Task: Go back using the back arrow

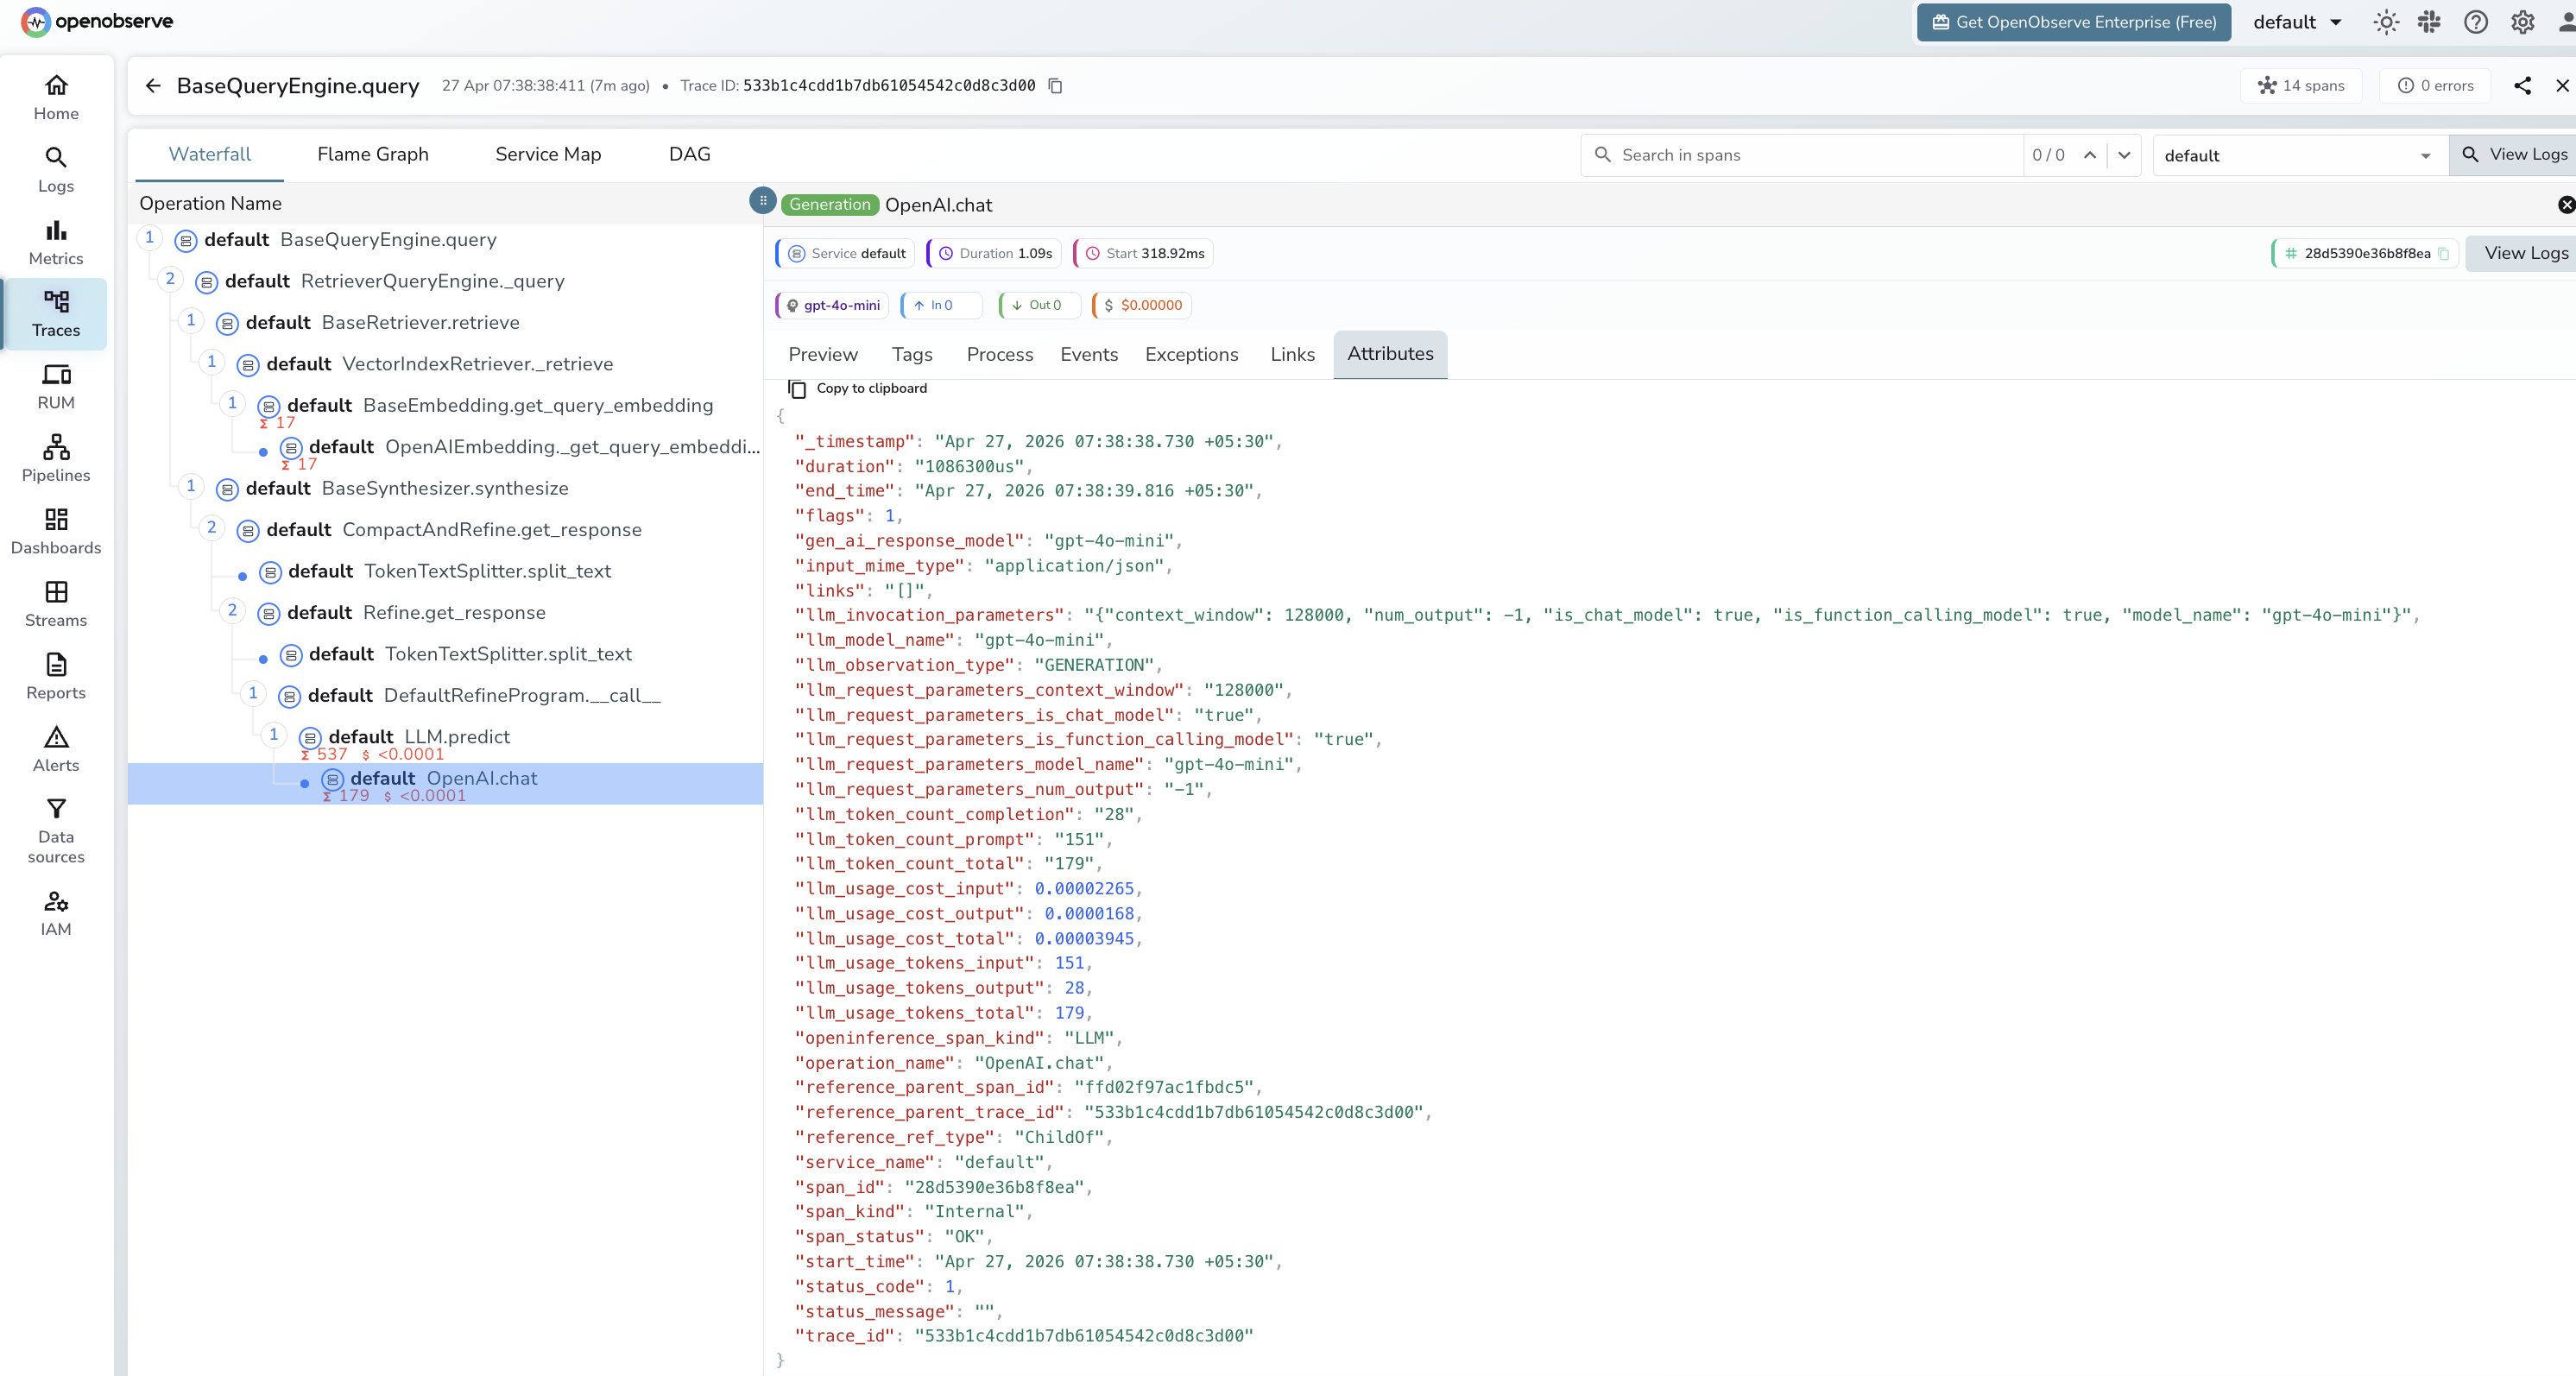Action: point(152,85)
